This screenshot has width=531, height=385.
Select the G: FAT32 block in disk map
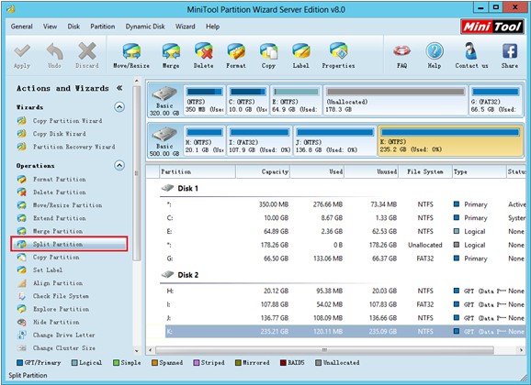[x=495, y=100]
